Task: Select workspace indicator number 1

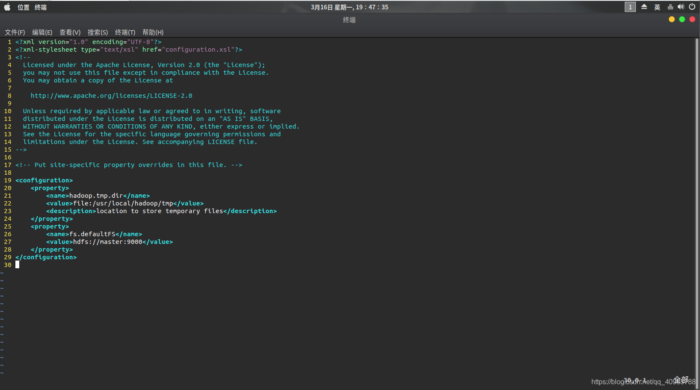Action: tap(630, 7)
